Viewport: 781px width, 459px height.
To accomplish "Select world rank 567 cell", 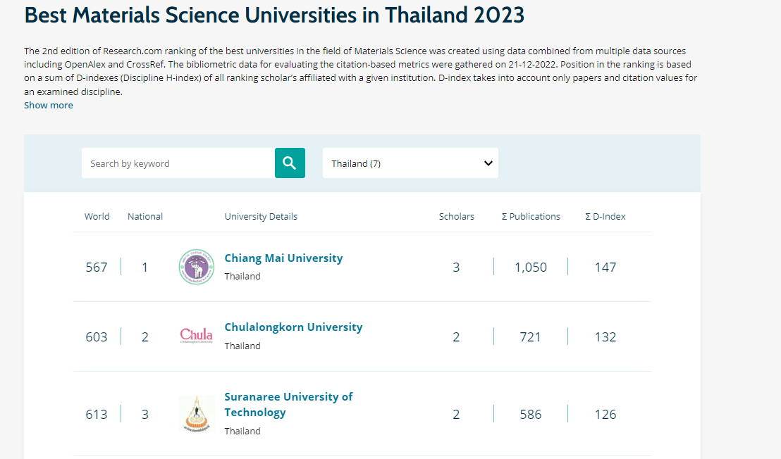I will point(96,268).
